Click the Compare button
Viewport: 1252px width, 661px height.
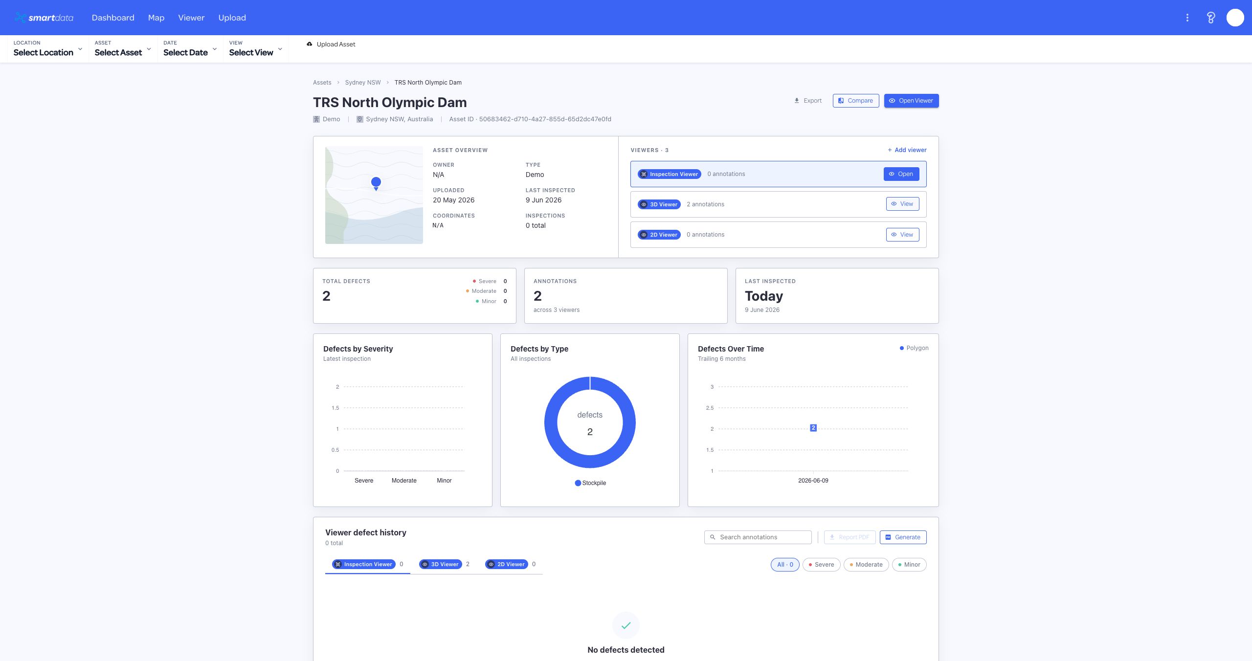[855, 101]
